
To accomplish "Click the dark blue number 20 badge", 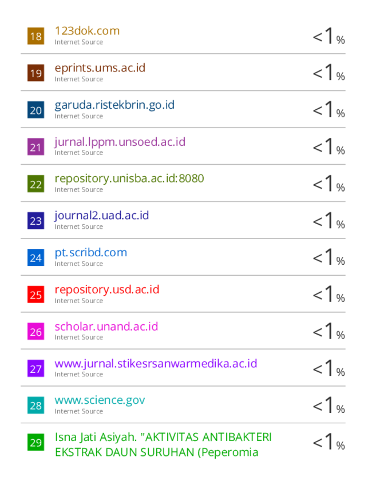I will click(35, 110).
